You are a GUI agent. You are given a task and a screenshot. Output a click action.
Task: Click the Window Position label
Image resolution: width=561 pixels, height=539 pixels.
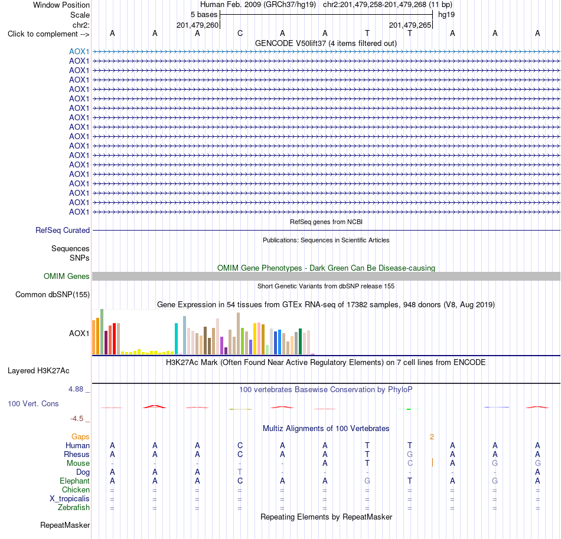coord(61,5)
